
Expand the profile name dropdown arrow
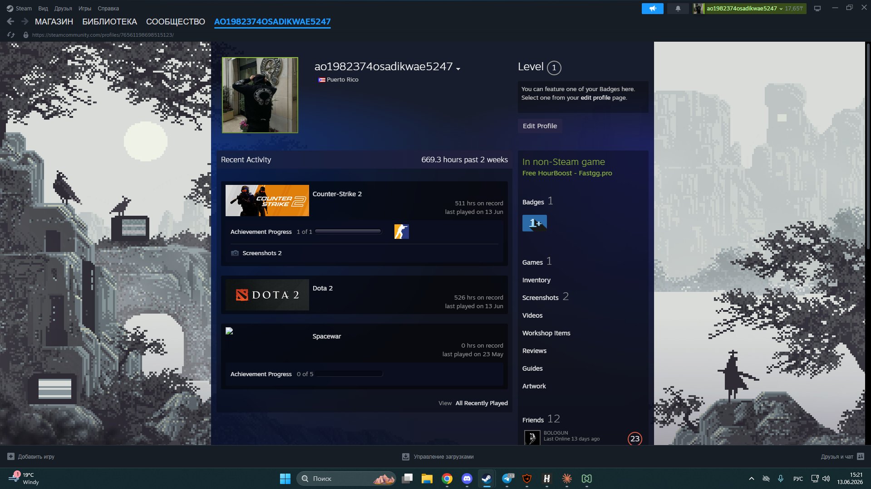coord(458,69)
